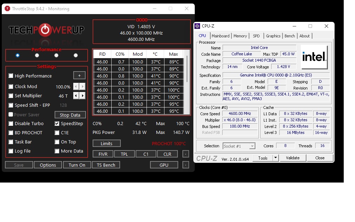The width and height of the screenshot is (355, 222).
Task: Select the third Performance profile radio button
Action: point(56,55)
